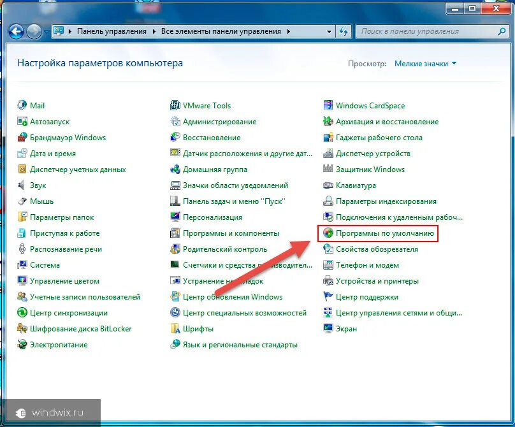The image size is (515, 427).
Task: Open the Система icon
Action: point(22,264)
